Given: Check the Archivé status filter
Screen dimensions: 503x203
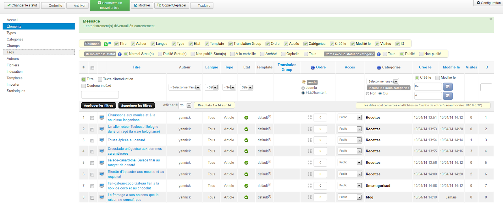Looking at the screenshot, I should [x=262, y=54].
